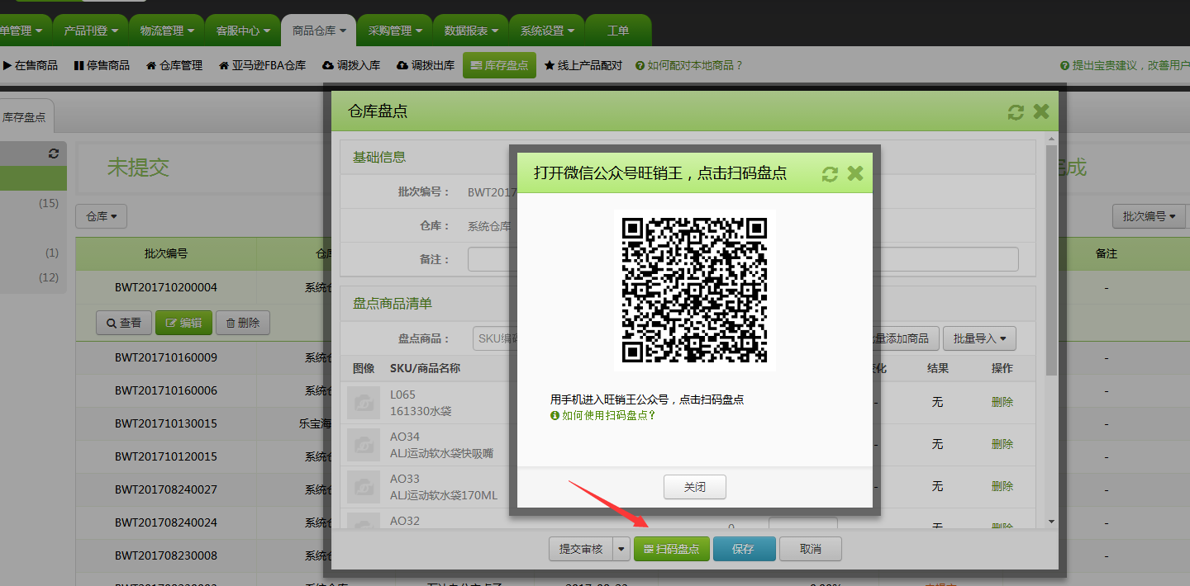The width and height of the screenshot is (1190, 586).
Task: Click the 扫码盘点 scan button
Action: 672,549
